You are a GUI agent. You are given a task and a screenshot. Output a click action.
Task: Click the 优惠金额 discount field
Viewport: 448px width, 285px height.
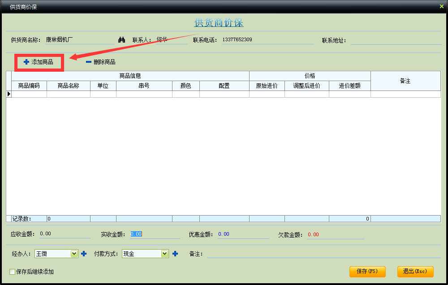click(243, 234)
